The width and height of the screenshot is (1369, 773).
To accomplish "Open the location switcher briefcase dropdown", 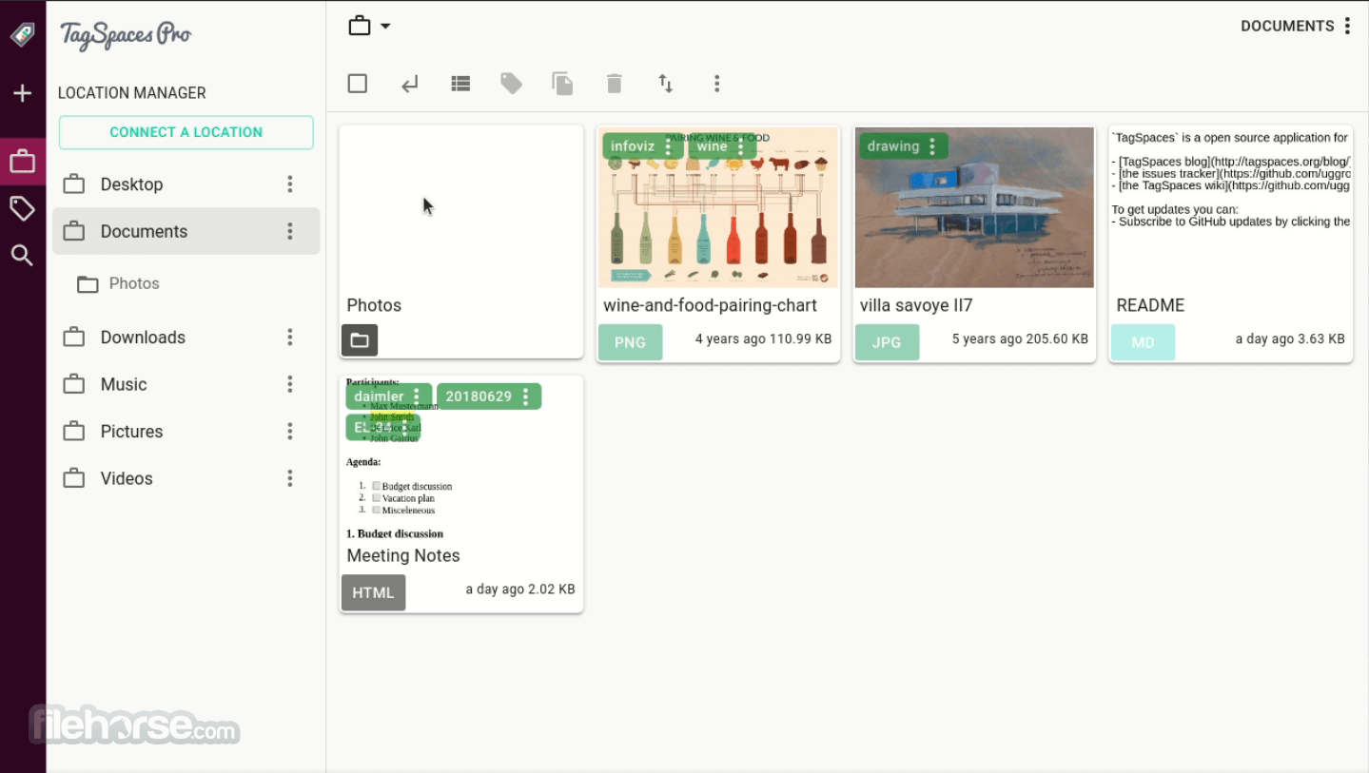I will 369,26.
